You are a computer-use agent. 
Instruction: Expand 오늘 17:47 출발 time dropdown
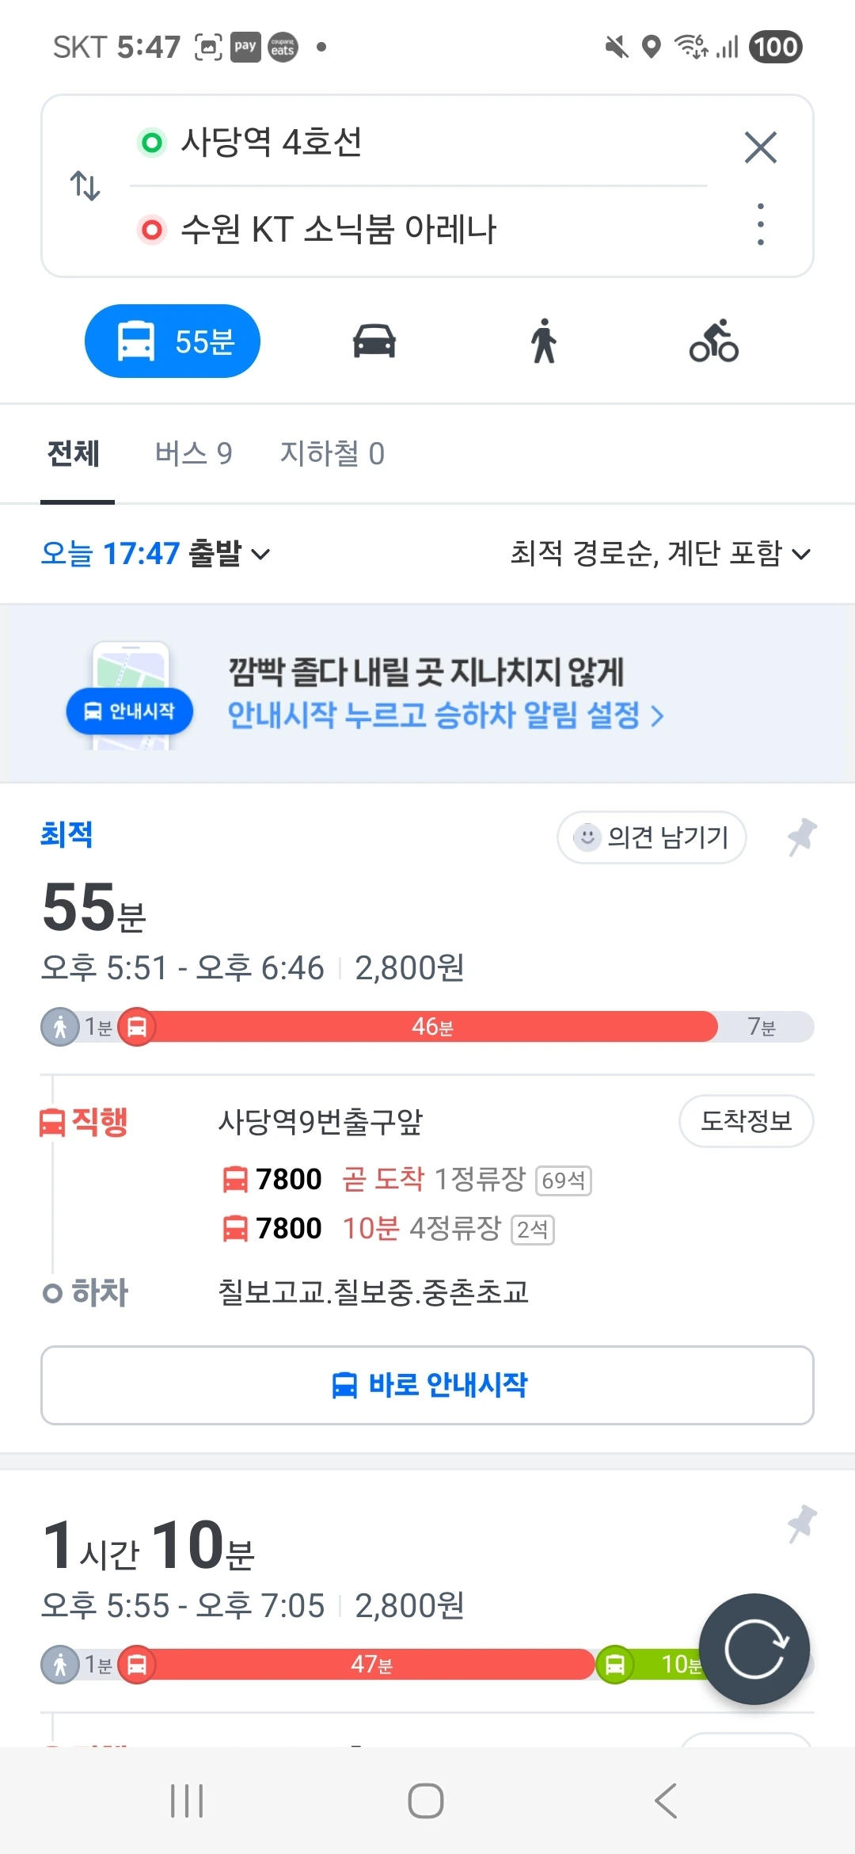(x=156, y=553)
